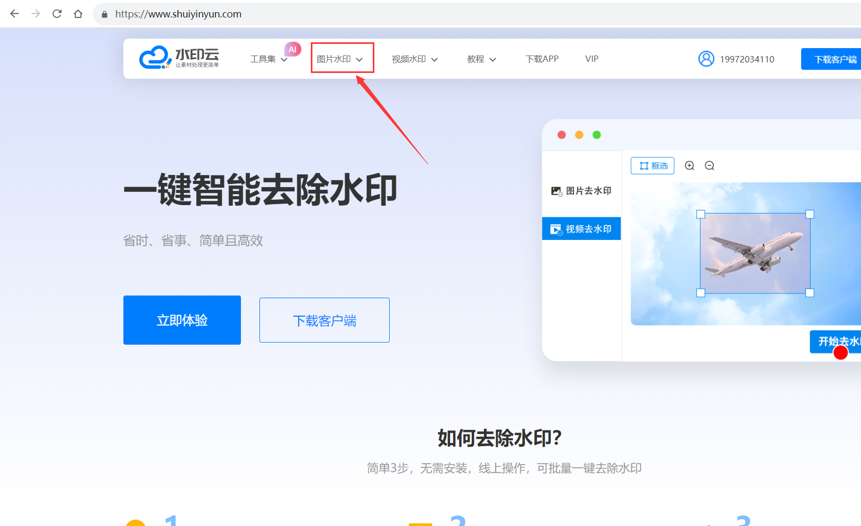The image size is (861, 526).
Task: Click the 省时、省事、简单且高效 subtitle
Action: point(193,241)
